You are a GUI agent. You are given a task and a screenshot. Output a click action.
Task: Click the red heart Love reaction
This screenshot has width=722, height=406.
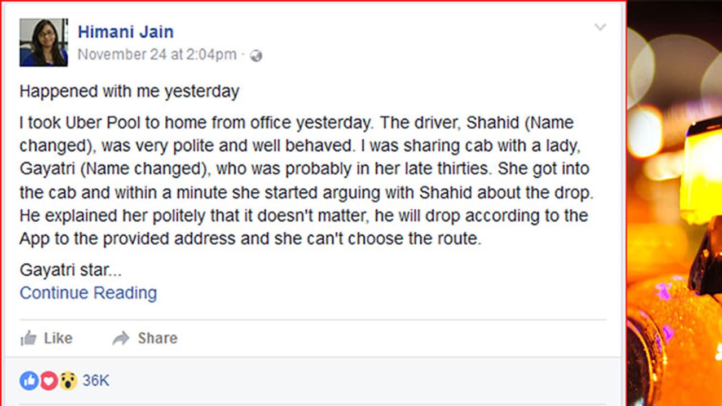click(49, 381)
